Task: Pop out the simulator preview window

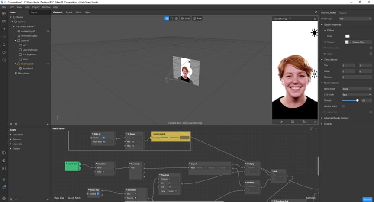Action: 316,19
